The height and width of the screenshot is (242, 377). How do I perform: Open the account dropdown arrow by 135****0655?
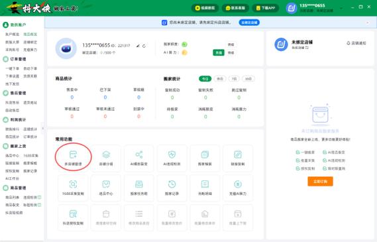click(x=341, y=8)
